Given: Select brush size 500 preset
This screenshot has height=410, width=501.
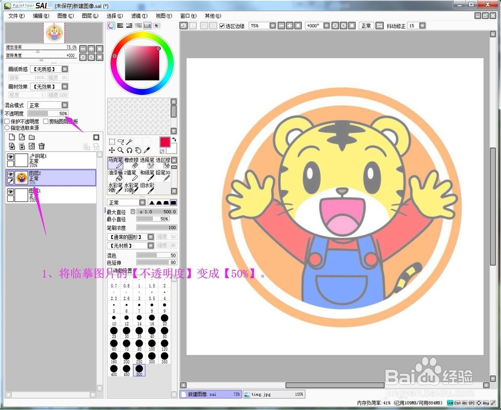Looking at the screenshot, I should (139, 370).
